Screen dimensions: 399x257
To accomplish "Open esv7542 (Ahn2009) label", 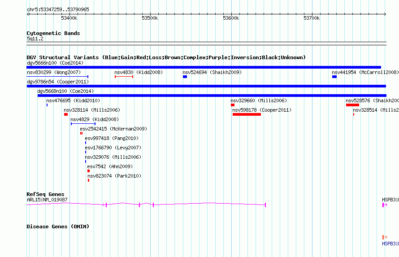I will [x=110, y=166].
